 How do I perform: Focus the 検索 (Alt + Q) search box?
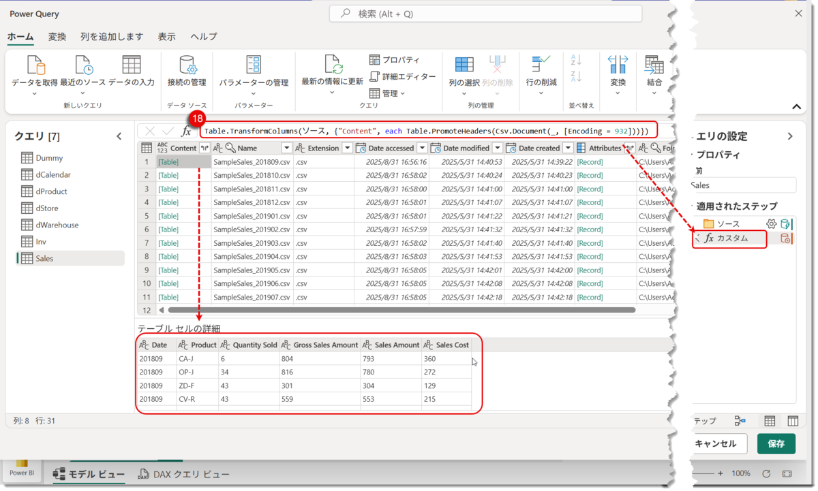(485, 14)
